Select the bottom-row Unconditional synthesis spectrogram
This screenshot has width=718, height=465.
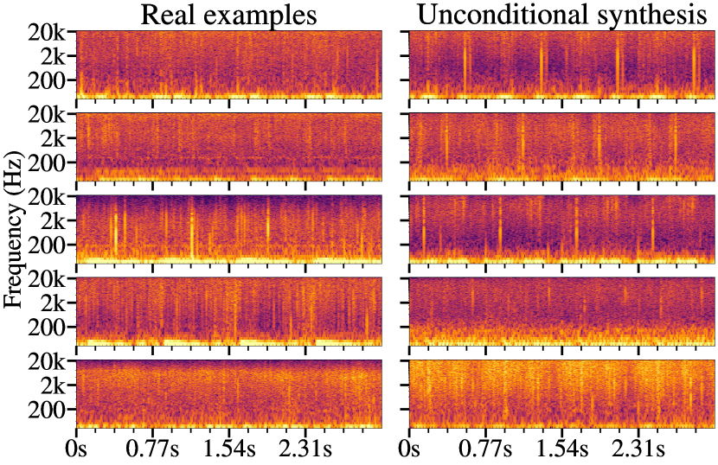click(x=561, y=394)
